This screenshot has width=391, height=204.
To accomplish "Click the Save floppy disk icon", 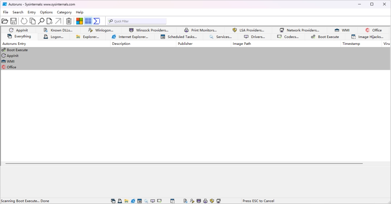I will [x=13, y=21].
